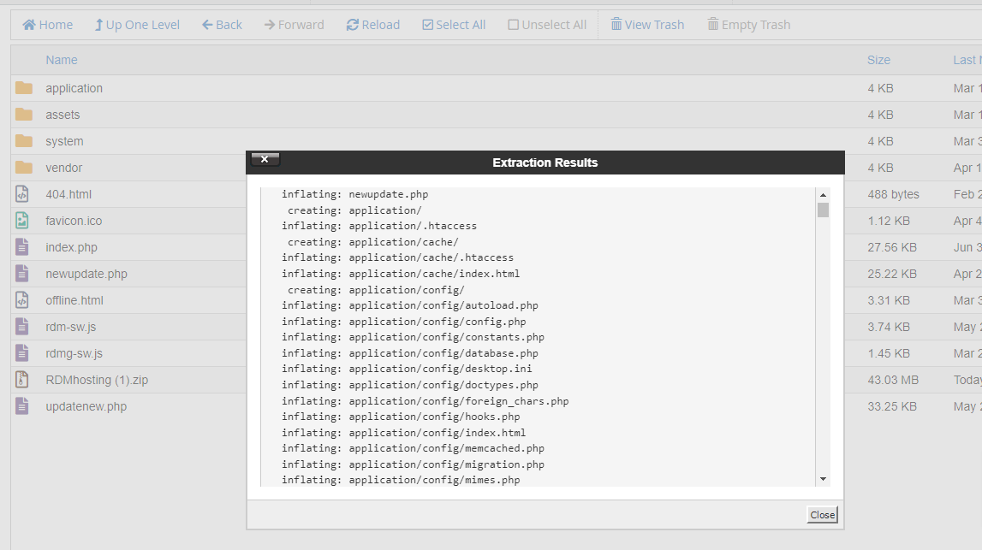Click the favicon.ico image file icon
This screenshot has height=550, width=982.
(x=22, y=221)
